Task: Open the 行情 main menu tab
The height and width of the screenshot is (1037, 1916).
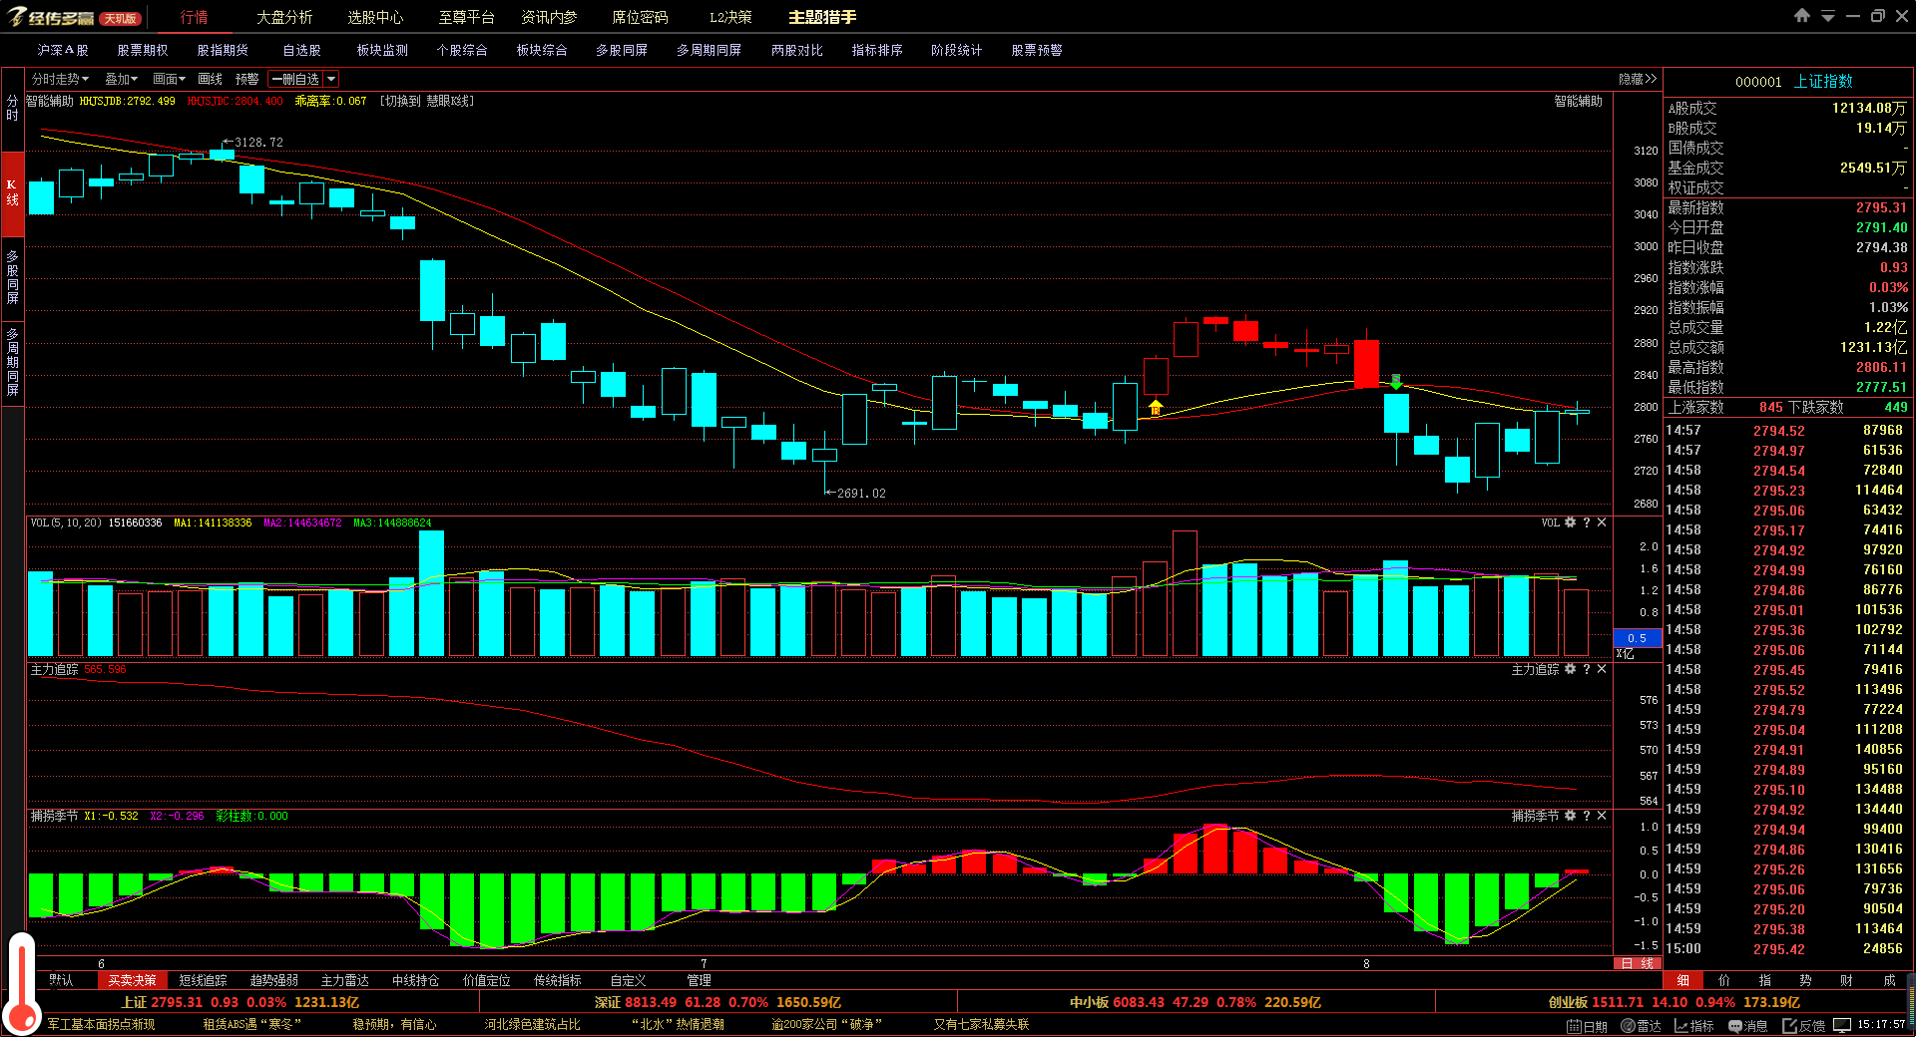Action: coord(195,17)
